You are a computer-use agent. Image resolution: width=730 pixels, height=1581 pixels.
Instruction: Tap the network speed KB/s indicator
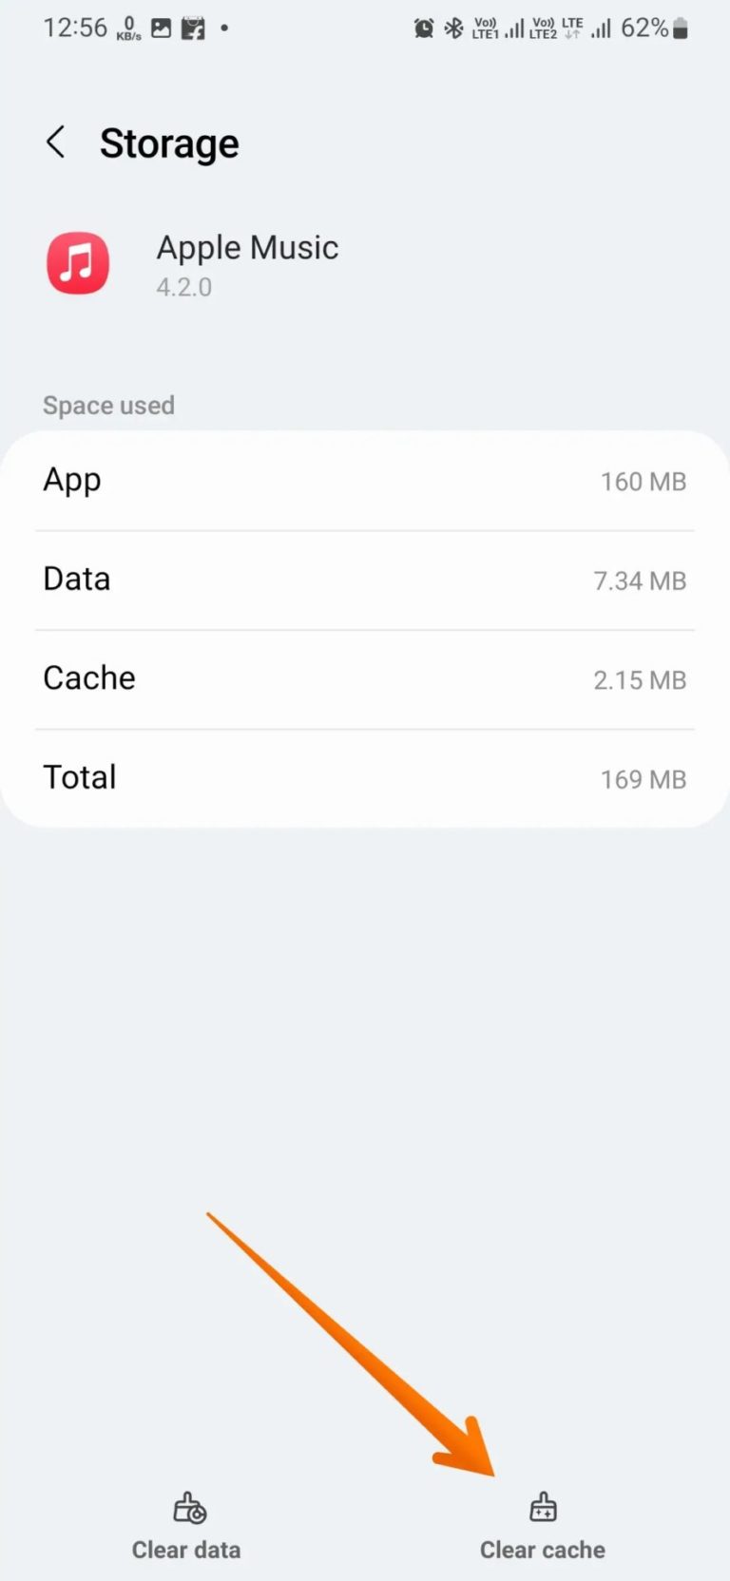(x=129, y=29)
